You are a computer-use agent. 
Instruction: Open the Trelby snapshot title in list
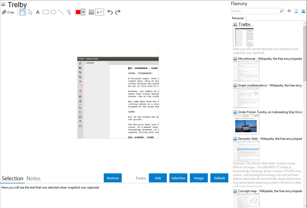tap(244, 24)
